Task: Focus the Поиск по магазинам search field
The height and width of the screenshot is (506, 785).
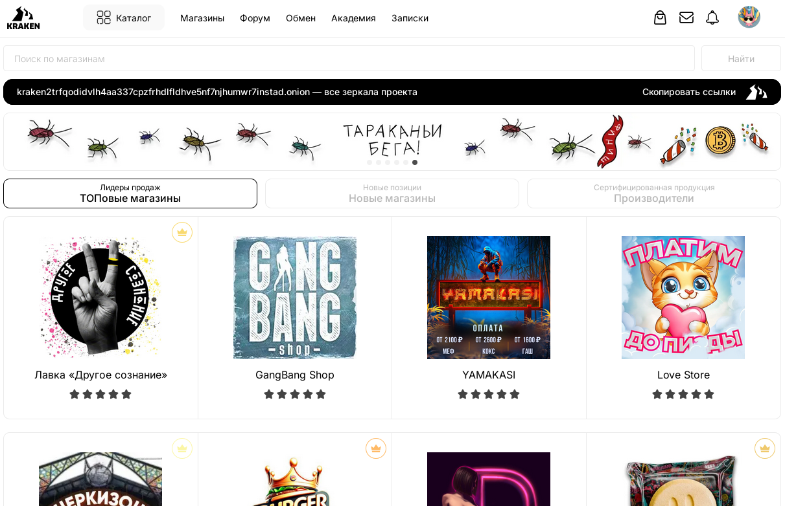Action: pos(349,58)
